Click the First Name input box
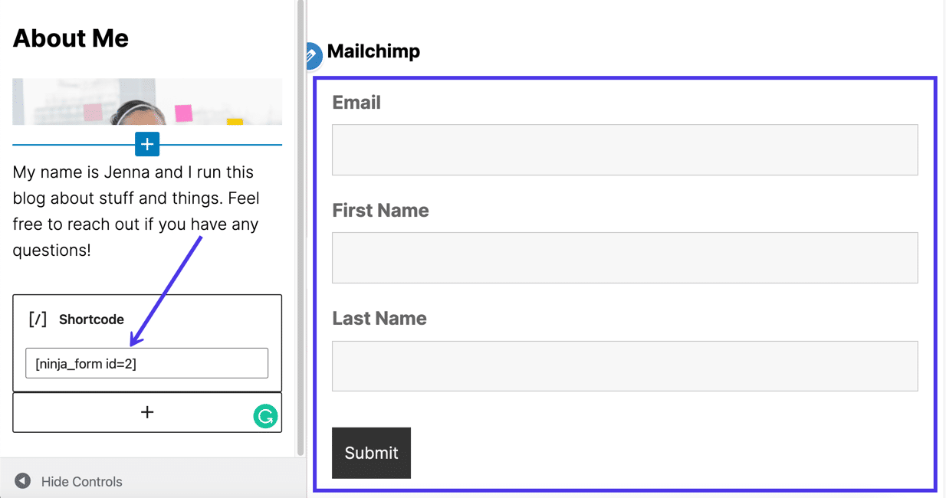Image resolution: width=946 pixels, height=498 pixels. (624, 257)
